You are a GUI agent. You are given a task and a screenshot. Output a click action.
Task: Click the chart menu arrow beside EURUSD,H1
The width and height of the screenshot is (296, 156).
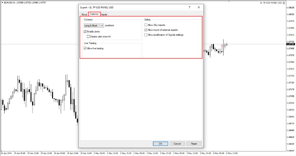coord(2,3)
